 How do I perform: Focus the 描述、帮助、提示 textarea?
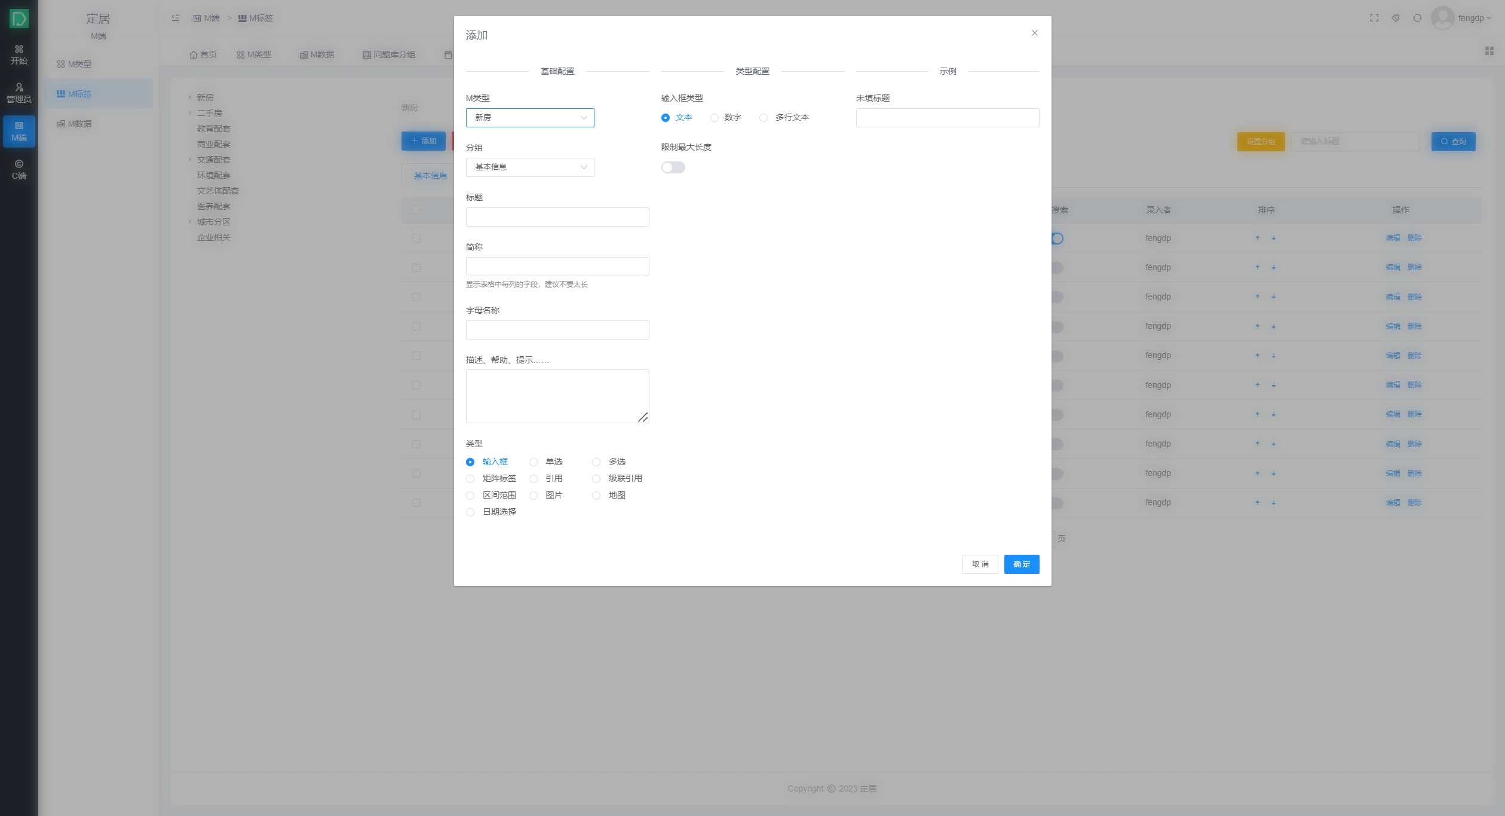point(557,396)
